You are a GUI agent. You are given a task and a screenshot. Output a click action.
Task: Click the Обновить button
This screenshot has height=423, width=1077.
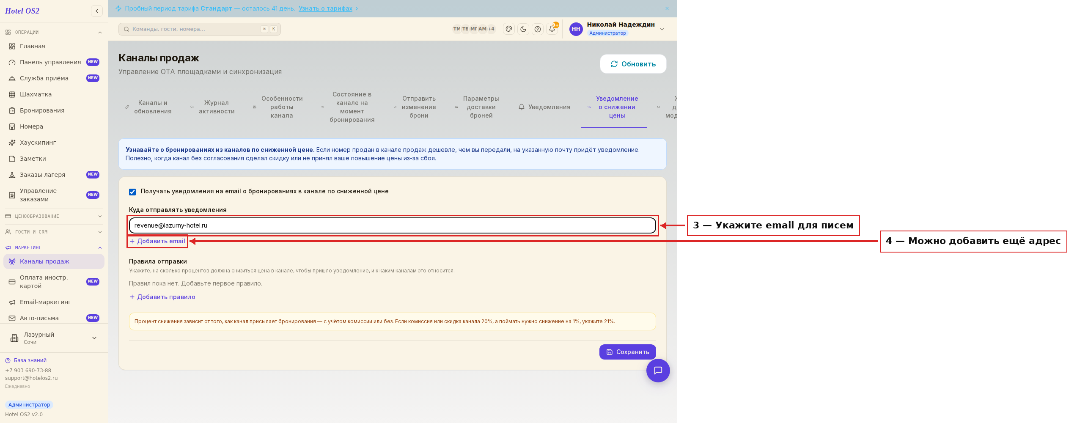633,64
